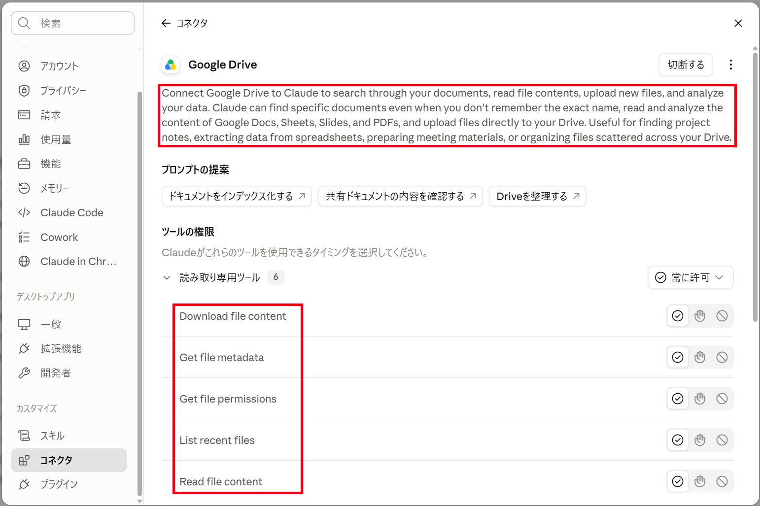The height and width of the screenshot is (506, 760).
Task: Set Get file permissions to always allow
Action: point(678,399)
